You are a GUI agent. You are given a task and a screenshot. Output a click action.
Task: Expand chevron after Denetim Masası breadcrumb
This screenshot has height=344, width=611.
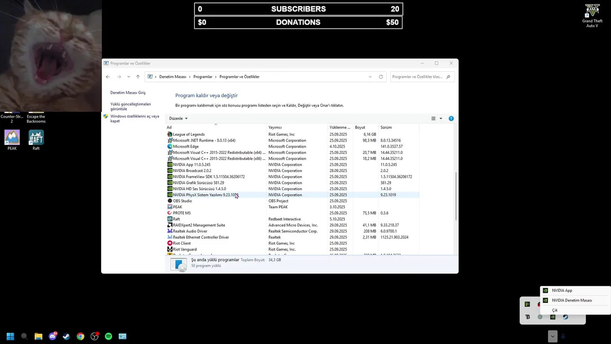tap(190, 77)
